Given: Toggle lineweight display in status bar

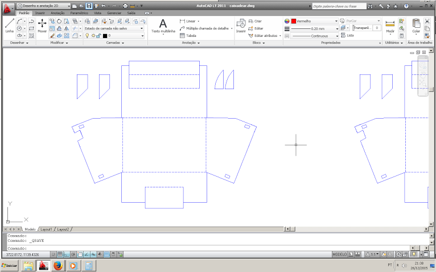Looking at the screenshot, I should point(100,254).
